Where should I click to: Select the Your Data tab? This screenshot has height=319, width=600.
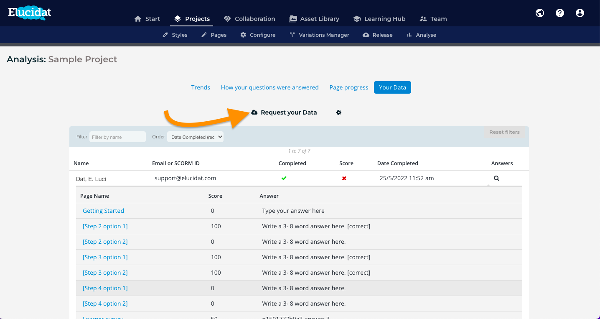click(x=392, y=87)
